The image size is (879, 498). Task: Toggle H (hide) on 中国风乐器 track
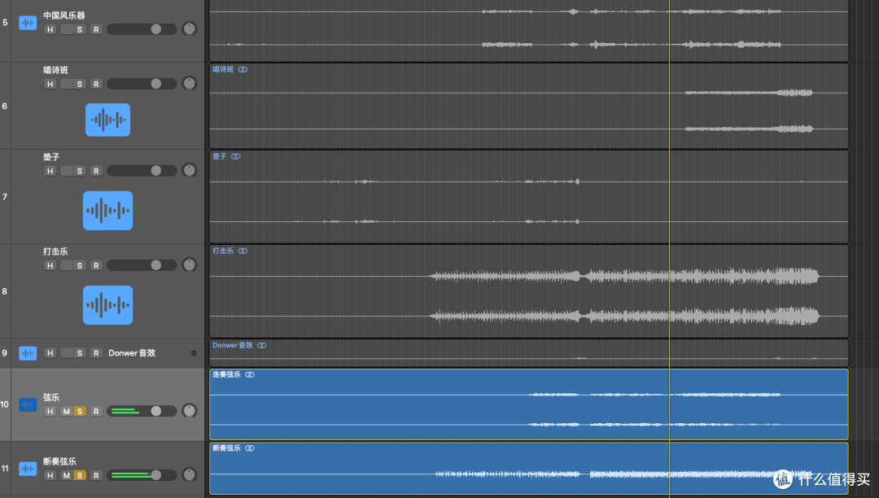(50, 29)
